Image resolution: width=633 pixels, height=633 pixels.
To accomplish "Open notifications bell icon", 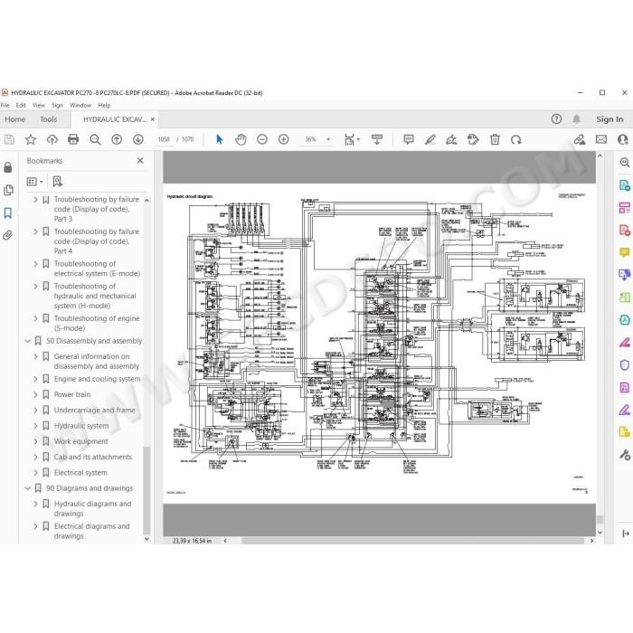I will pyautogui.click(x=577, y=119).
